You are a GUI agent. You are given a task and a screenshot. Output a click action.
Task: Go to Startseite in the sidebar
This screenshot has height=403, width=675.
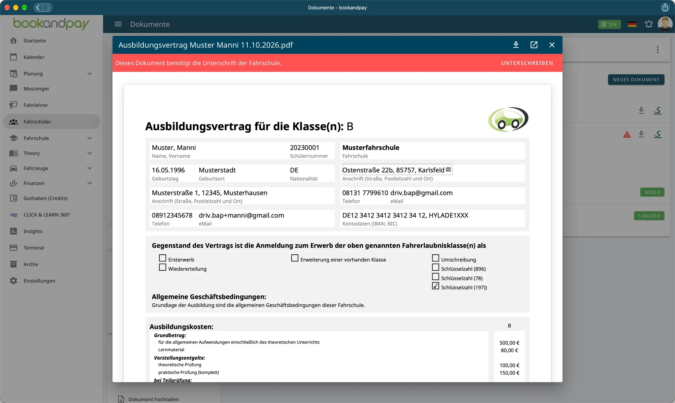click(35, 41)
